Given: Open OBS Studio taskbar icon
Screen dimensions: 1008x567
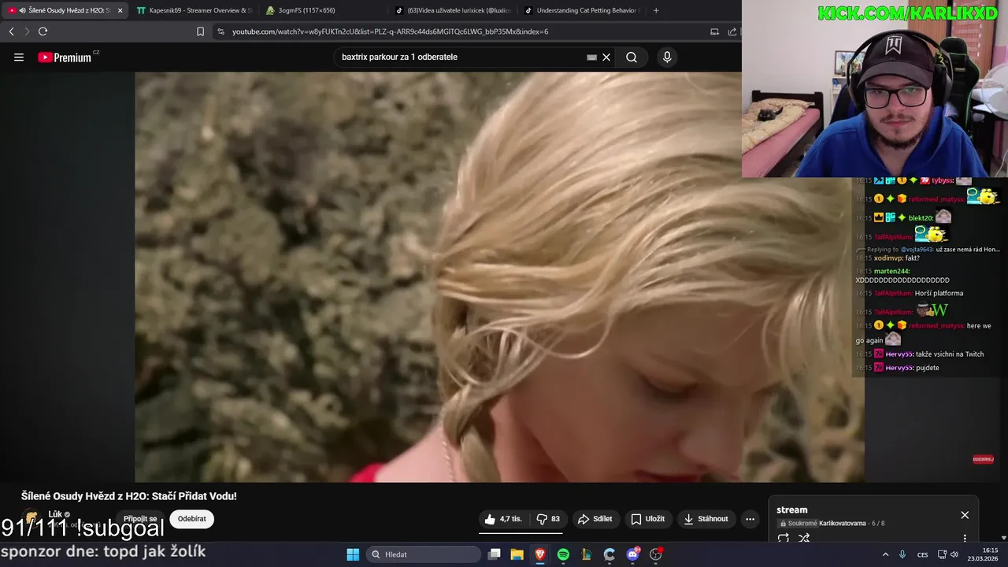Looking at the screenshot, I should [656, 554].
